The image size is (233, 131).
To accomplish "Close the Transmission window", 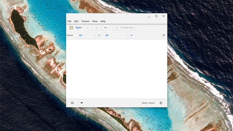I will point(164,16).
